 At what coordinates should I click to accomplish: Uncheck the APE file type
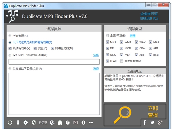click(150, 48)
